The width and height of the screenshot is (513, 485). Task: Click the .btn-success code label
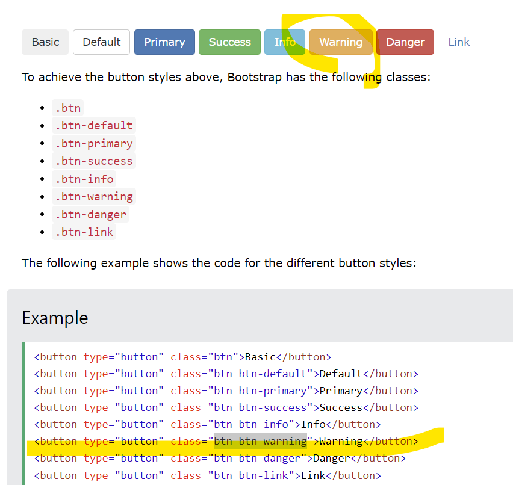(94, 161)
